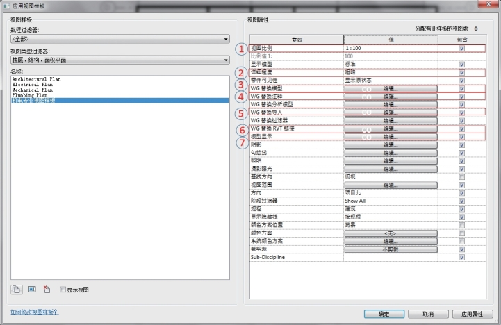Toggle the 显示视图 checkbox
Screen dimensions: 501x325
pyautogui.click(x=63, y=290)
